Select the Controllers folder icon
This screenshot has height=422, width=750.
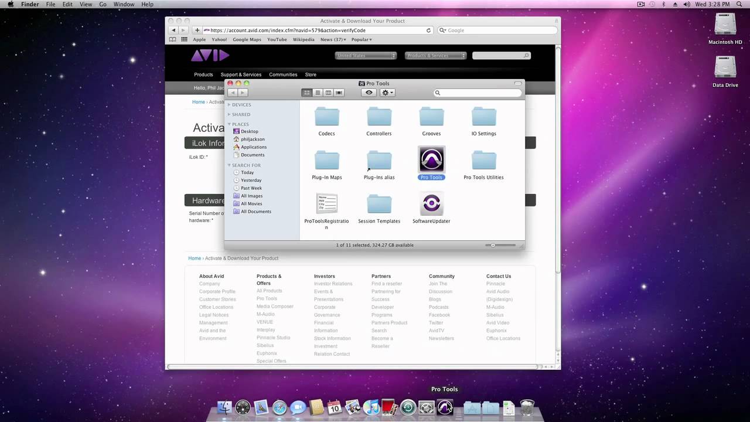tap(379, 117)
